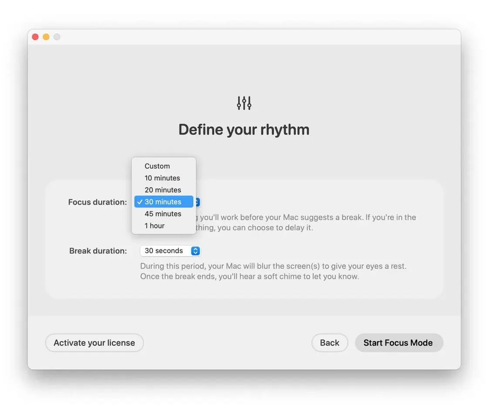Open the Break duration dropdown
This screenshot has width=488, height=407.
click(170, 251)
